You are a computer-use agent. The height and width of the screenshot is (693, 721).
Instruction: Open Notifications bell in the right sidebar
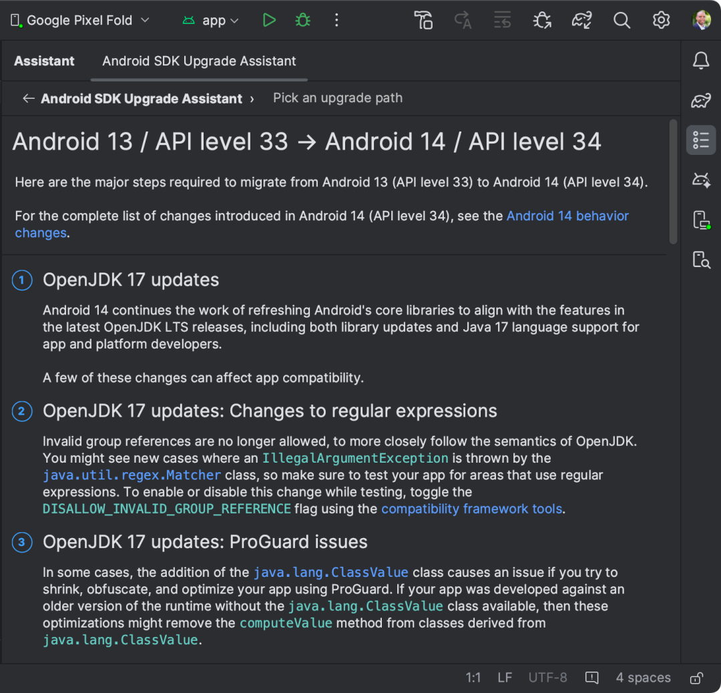click(x=701, y=61)
